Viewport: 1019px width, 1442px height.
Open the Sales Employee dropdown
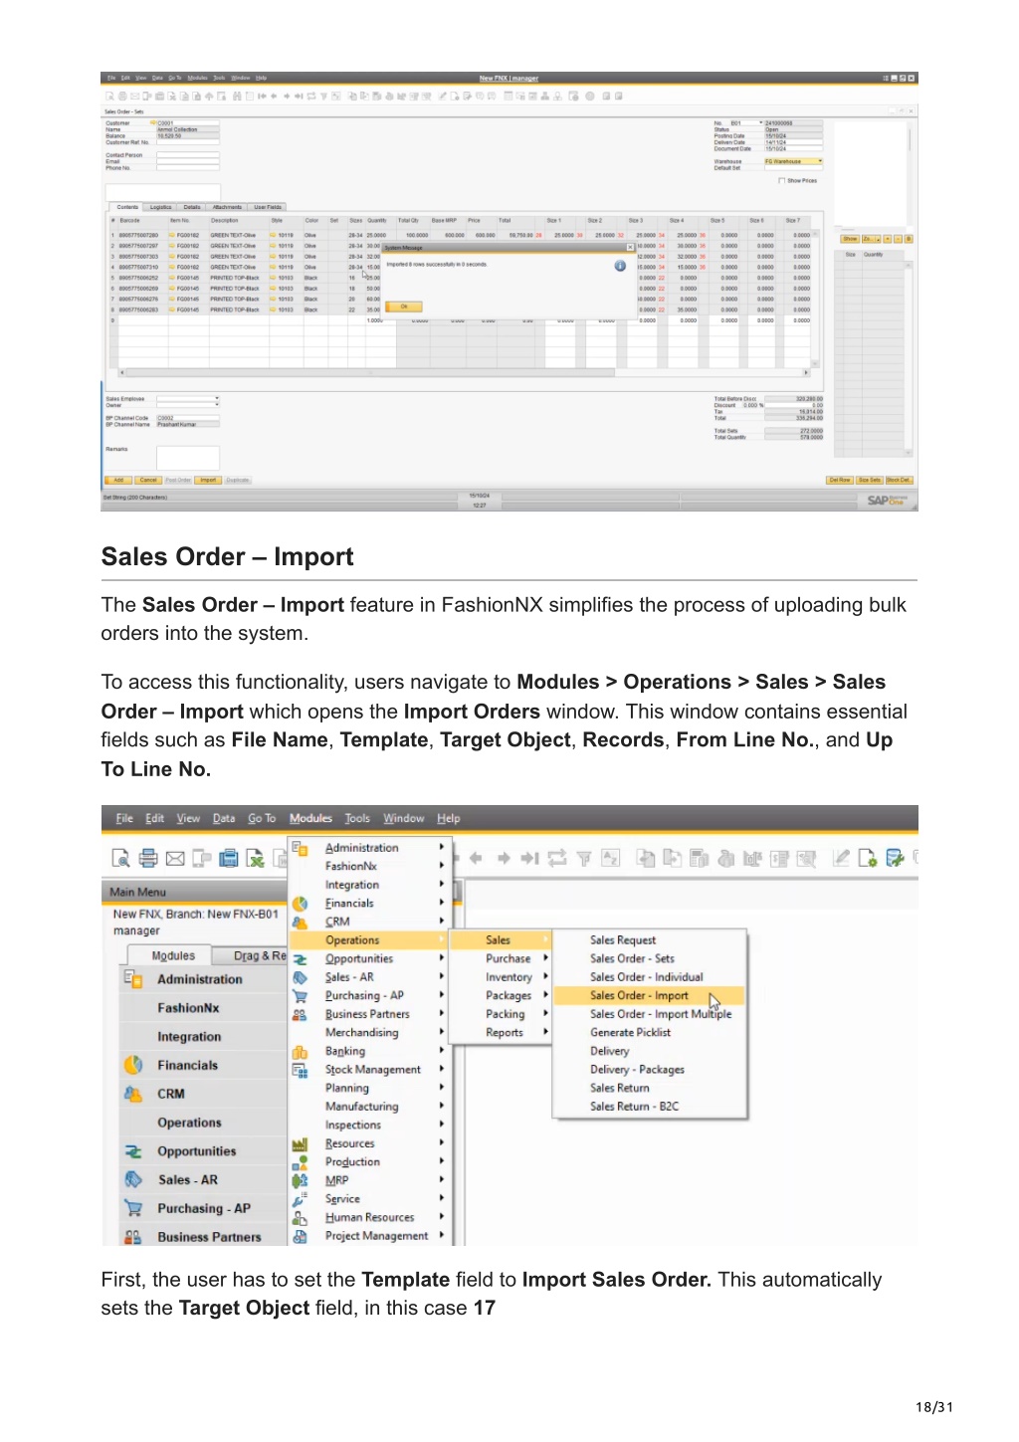(217, 399)
